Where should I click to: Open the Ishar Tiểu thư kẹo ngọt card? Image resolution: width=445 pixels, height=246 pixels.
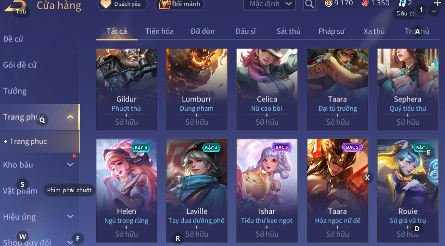(x=267, y=191)
